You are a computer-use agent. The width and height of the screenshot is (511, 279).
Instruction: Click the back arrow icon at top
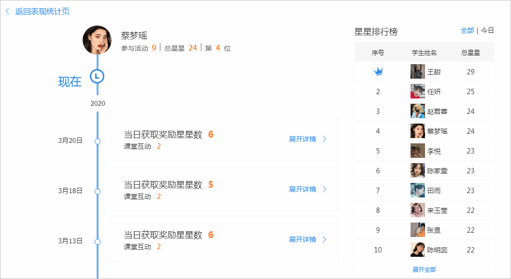[7, 11]
